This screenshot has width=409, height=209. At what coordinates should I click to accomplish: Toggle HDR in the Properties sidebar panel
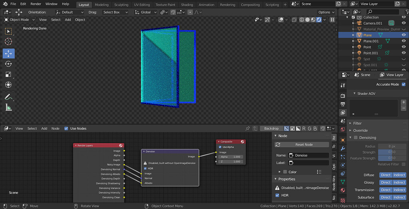point(277,195)
